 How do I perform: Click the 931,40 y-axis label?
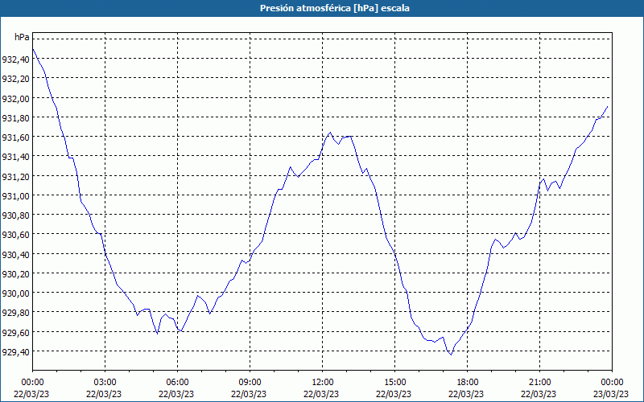(x=15, y=157)
